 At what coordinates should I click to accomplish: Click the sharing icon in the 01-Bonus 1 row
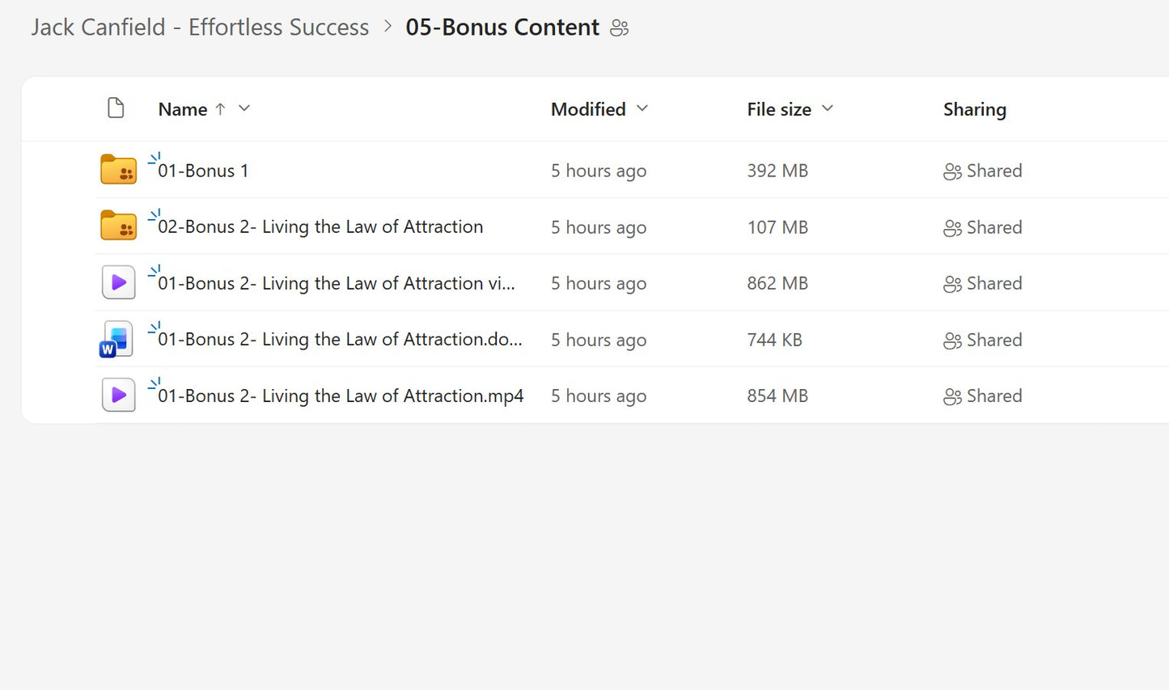tap(952, 171)
